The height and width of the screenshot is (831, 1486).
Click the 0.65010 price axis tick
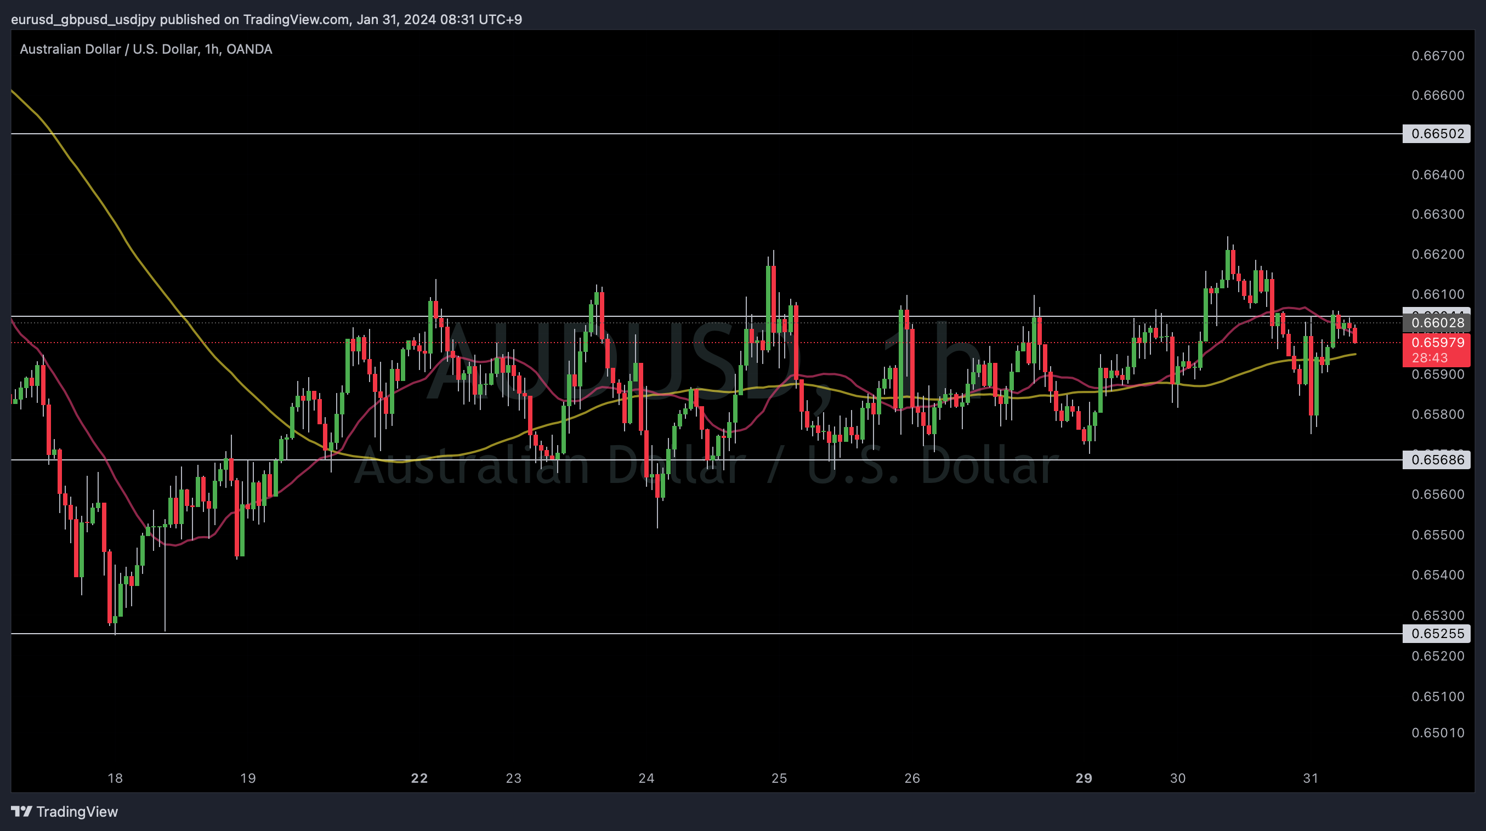(x=1438, y=732)
